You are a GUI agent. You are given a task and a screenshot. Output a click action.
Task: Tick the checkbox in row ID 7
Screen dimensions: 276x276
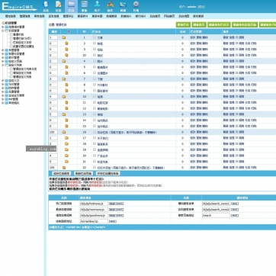pos(95,79)
